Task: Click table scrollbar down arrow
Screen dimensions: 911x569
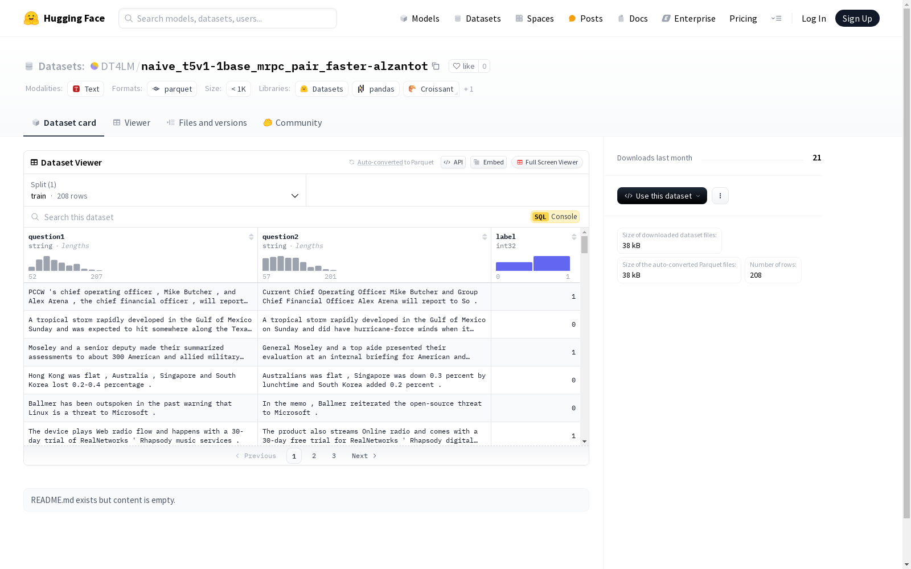Action: pyautogui.click(x=584, y=442)
